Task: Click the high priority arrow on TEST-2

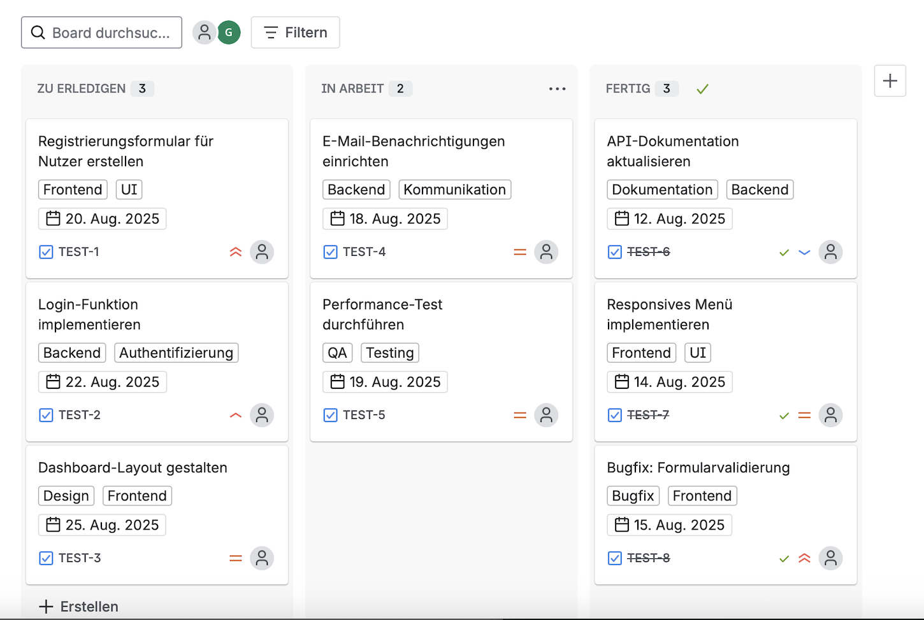Action: (236, 415)
